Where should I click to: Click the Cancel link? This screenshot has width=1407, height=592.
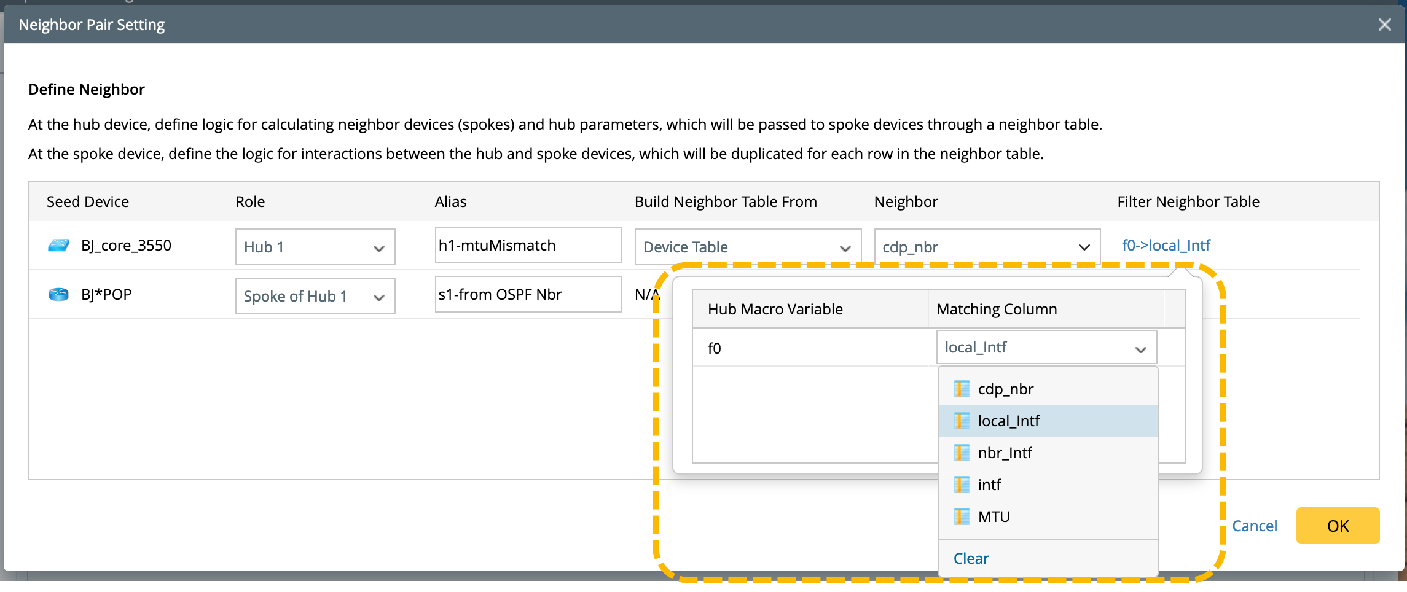click(1254, 526)
